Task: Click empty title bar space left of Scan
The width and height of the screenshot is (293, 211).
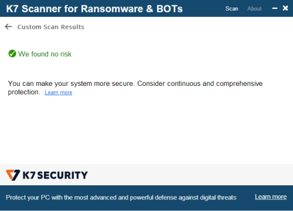Action: tap(203, 9)
